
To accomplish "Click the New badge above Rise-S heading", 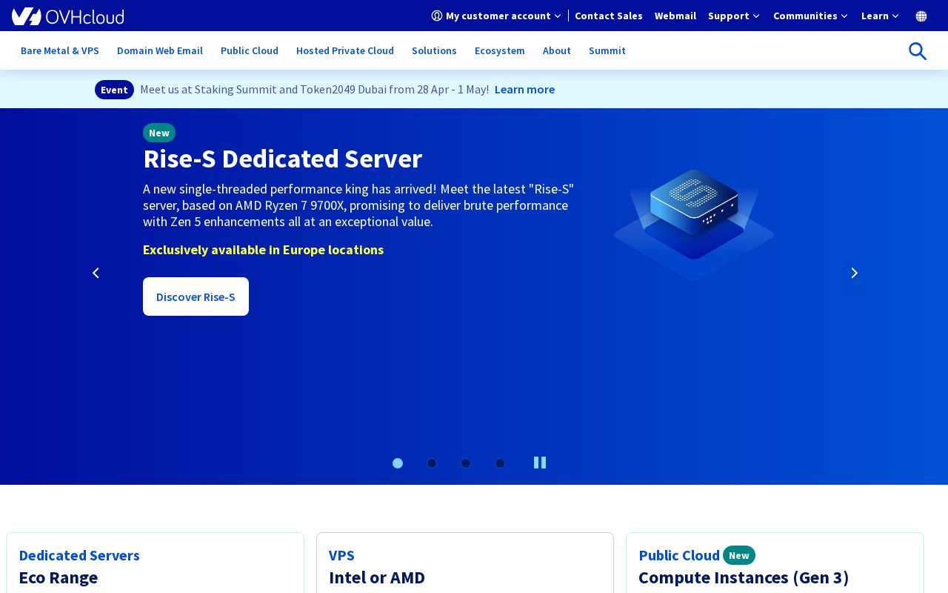I will coord(159,133).
